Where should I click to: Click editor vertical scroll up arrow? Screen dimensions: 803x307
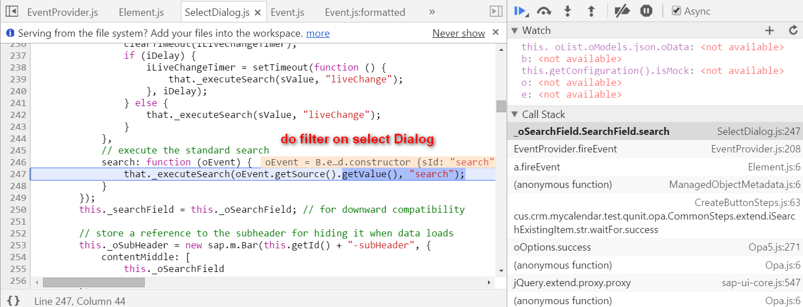(501, 49)
